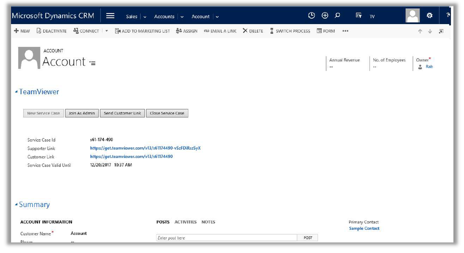Screen dimensions: 464x253
Task: Click the Enter post here field
Action: click(x=227, y=238)
